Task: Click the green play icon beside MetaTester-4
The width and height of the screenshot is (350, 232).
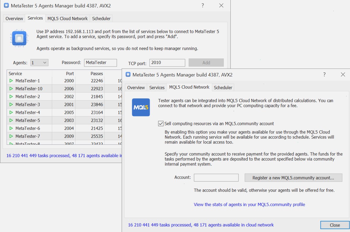Action: (x=11, y=112)
